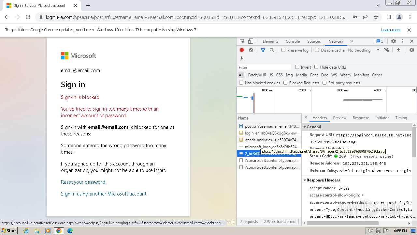The width and height of the screenshot is (417, 235).
Task: Click the horizontal scrollbar in headers pane
Action: pyautogui.click(x=343, y=223)
